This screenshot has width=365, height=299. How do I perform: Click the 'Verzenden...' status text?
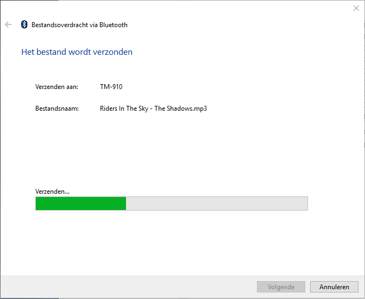(52, 192)
